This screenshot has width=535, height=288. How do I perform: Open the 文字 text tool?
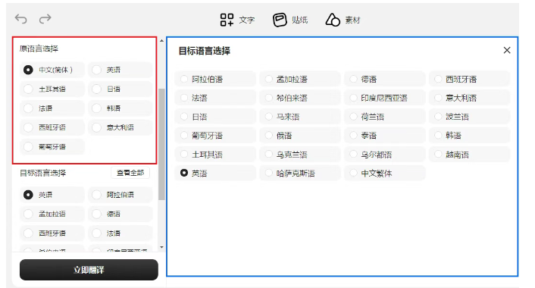237,20
